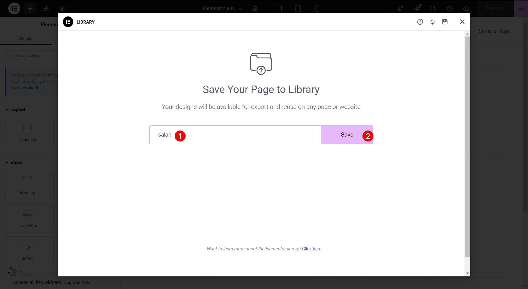Image resolution: width=528 pixels, height=289 pixels.
Task: Click the 'Got It' link
Action: (x=33, y=87)
